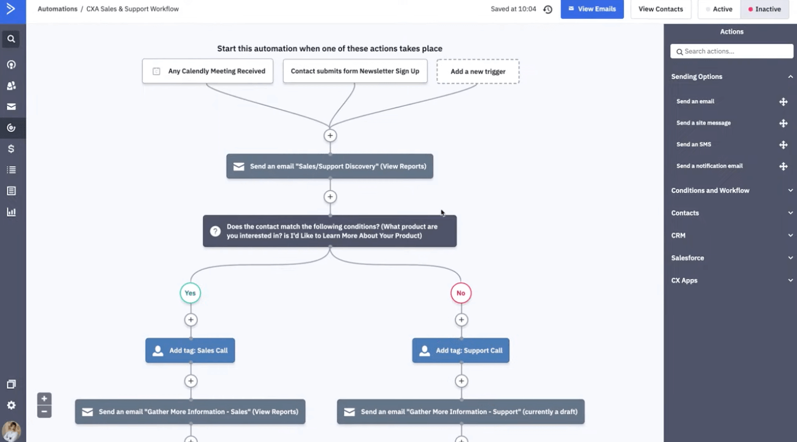
Task: Select the Automations icon in the left sidebar
Action: [12, 127]
